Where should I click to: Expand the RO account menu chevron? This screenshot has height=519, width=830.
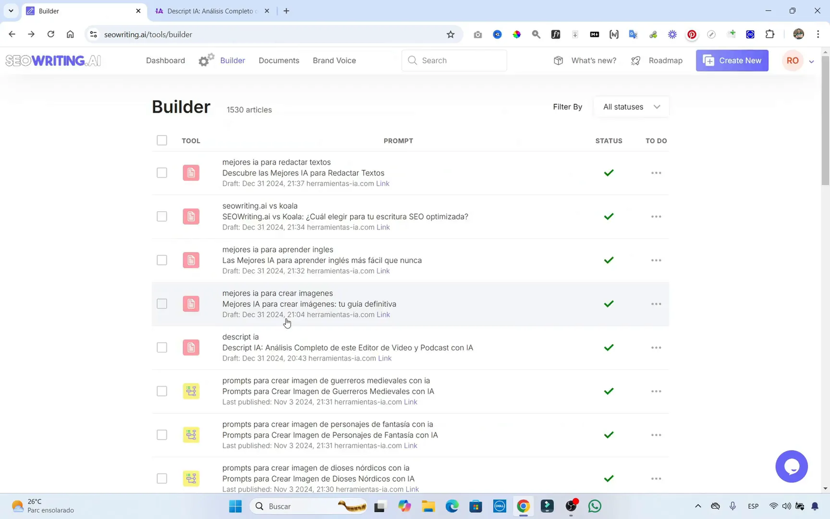point(812,61)
